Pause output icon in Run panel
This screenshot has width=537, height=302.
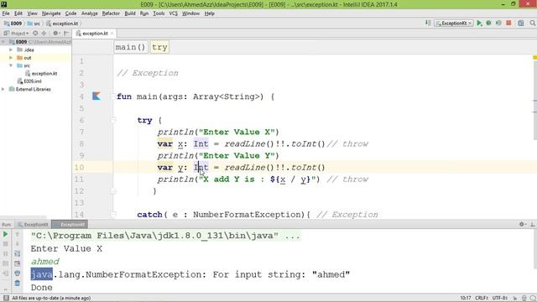[5, 253]
